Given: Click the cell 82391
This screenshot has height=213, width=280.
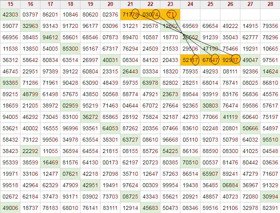Looking at the screenshot, I should point(270,208).
